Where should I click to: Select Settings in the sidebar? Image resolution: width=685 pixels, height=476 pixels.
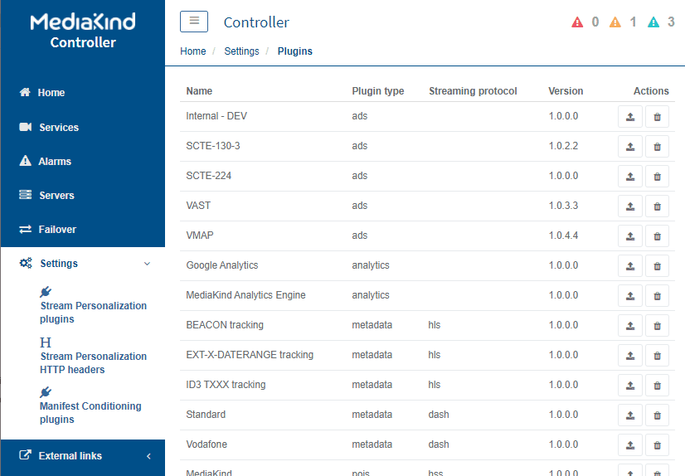pos(48,264)
